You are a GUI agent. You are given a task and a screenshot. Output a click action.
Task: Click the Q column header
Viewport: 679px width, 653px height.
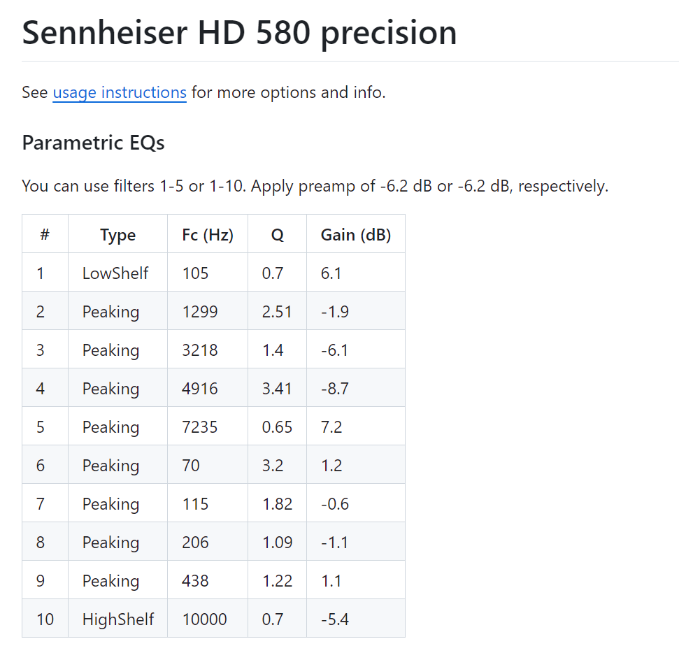(x=277, y=235)
